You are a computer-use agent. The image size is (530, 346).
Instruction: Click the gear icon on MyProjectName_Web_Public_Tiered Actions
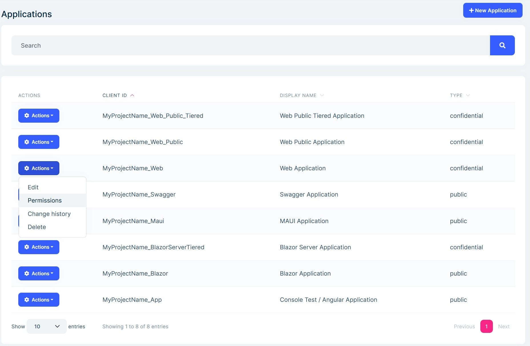click(x=27, y=116)
